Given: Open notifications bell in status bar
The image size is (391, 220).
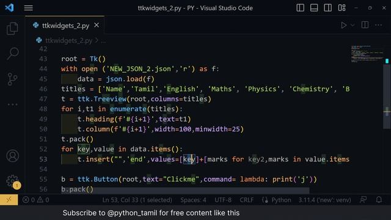Looking at the screenshot, I should tap(379, 200).
